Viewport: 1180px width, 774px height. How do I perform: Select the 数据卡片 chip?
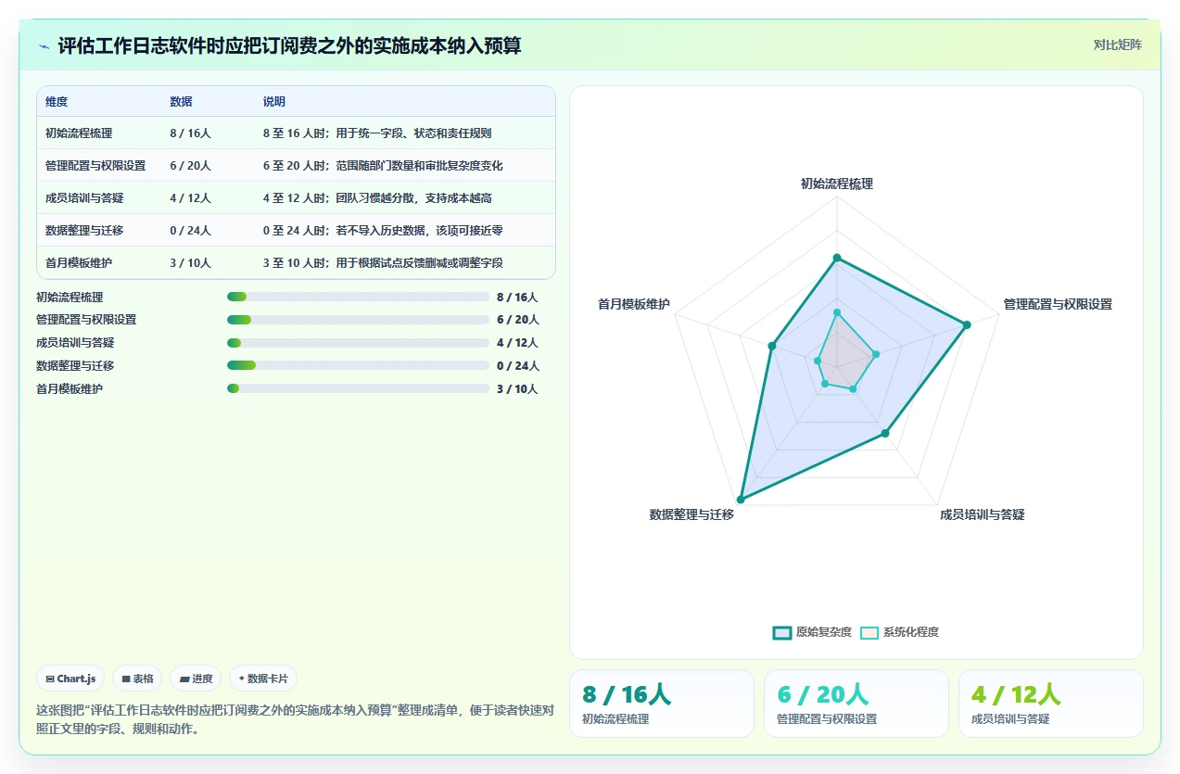263,679
